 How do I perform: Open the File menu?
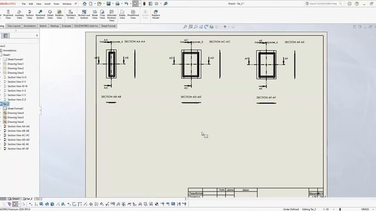click(x=23, y=4)
